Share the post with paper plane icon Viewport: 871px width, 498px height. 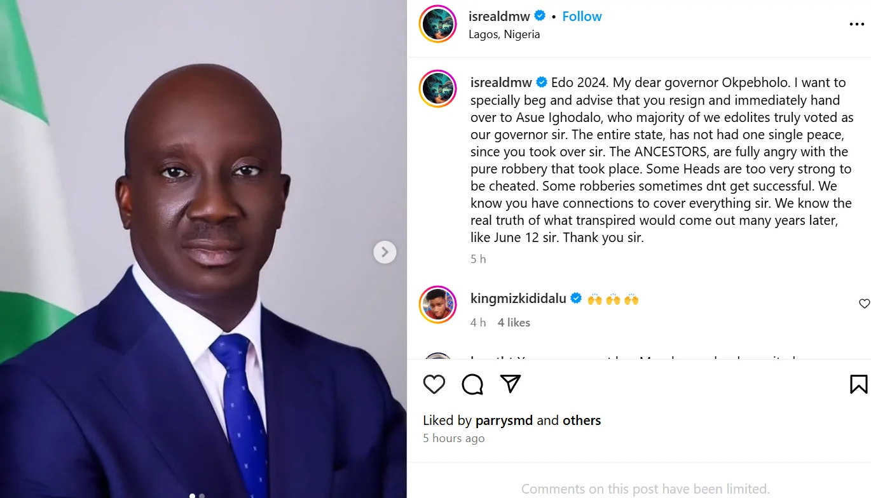click(511, 384)
